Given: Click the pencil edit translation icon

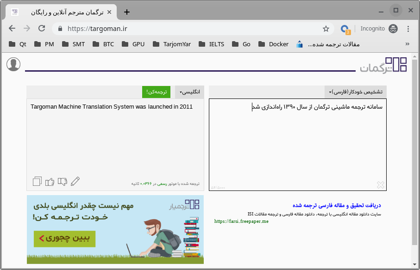Looking at the screenshot, I should tap(75, 181).
